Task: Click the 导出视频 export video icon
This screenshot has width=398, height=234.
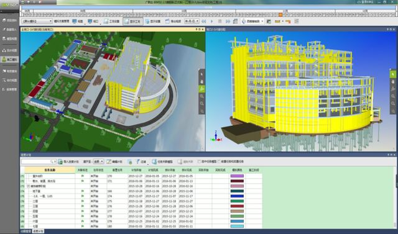Action: coord(167,21)
